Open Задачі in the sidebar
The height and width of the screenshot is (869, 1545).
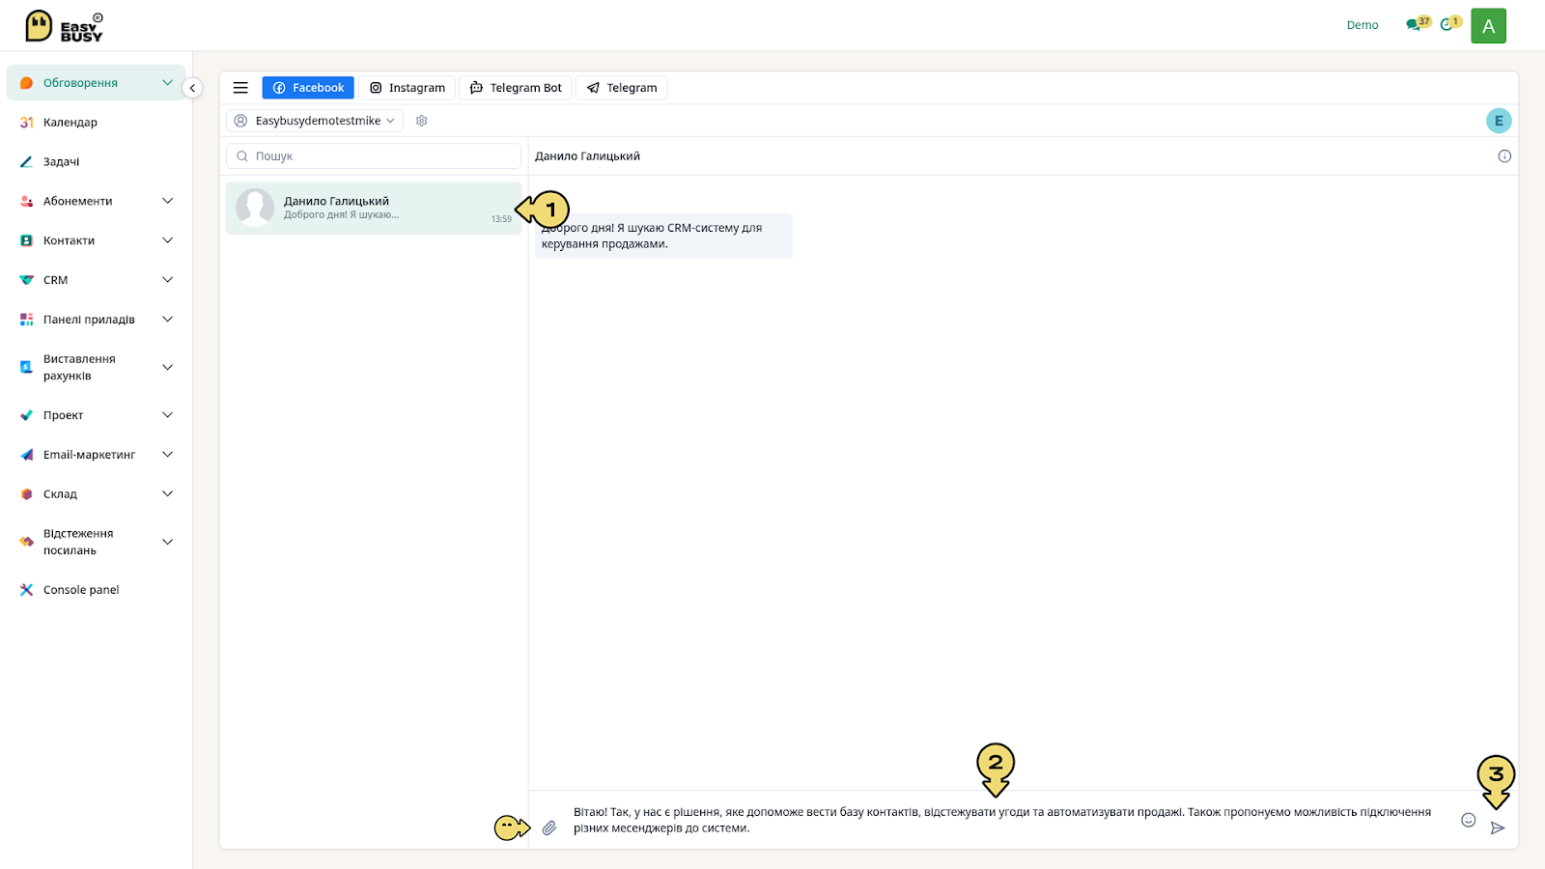tap(96, 162)
